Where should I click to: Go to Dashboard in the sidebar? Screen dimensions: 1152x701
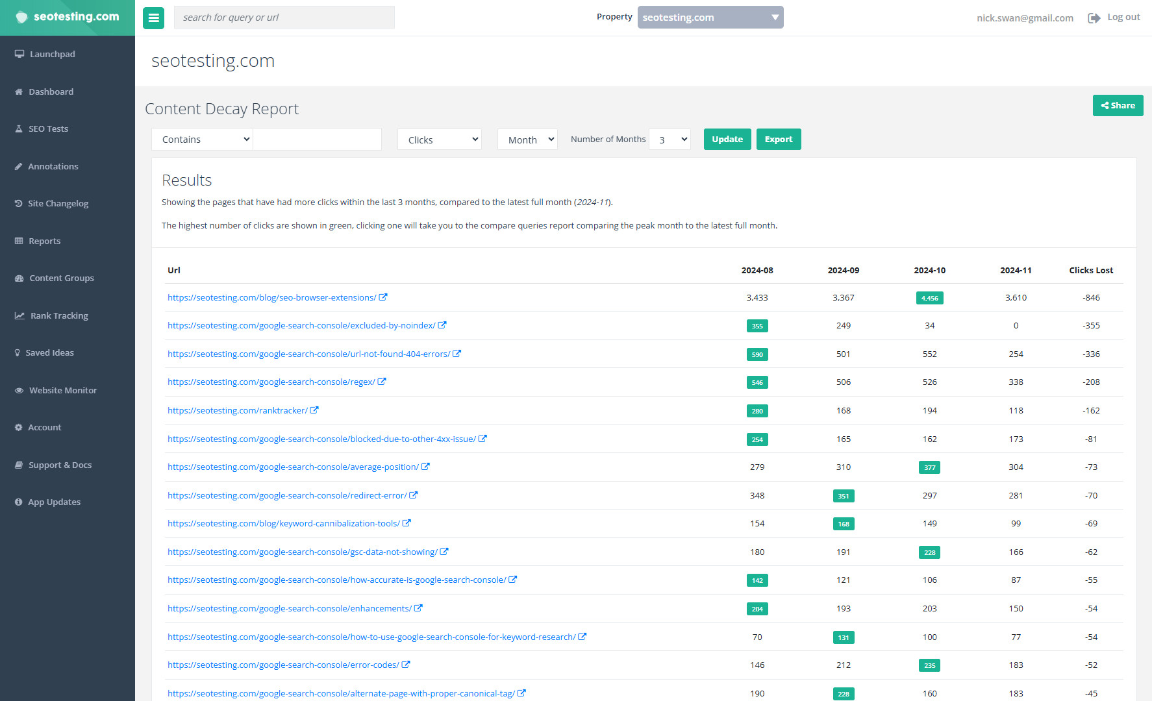(x=51, y=92)
